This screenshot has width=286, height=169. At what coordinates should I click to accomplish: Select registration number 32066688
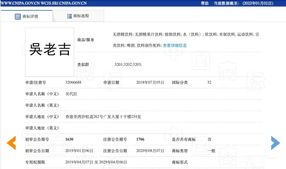click(73, 82)
